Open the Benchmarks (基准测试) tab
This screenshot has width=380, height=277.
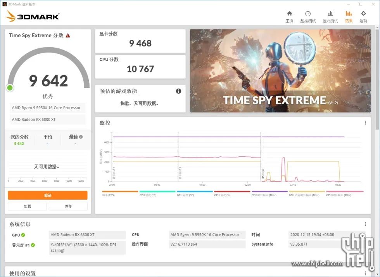[x=308, y=17]
